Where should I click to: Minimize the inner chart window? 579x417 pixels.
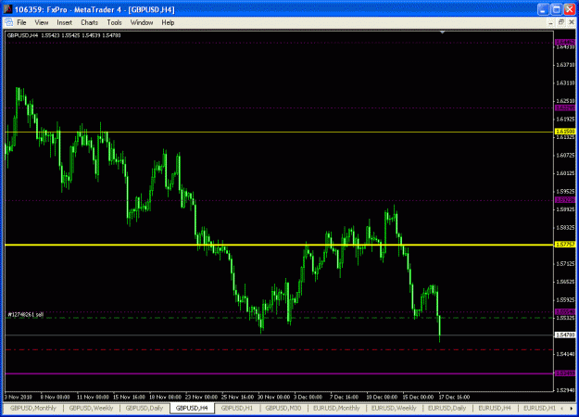point(550,22)
